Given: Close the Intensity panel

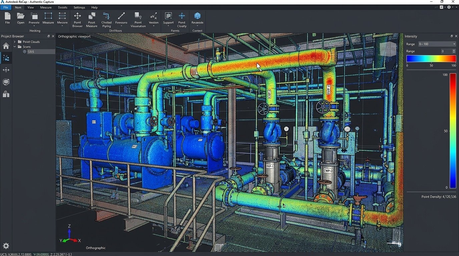Looking at the screenshot, I should 456,36.
